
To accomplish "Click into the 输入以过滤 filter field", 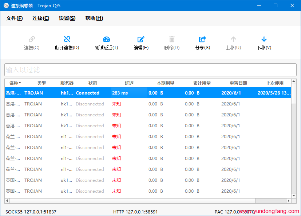I will 151,70.
